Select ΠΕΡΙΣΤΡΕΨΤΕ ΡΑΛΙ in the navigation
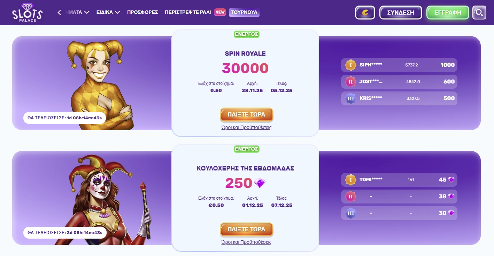 pos(188,12)
